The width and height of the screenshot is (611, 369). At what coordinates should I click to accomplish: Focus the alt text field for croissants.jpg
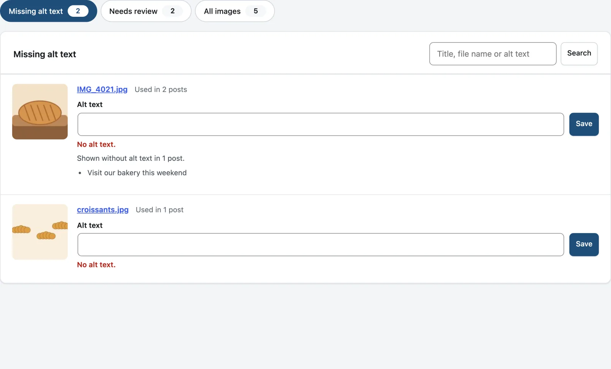click(320, 244)
